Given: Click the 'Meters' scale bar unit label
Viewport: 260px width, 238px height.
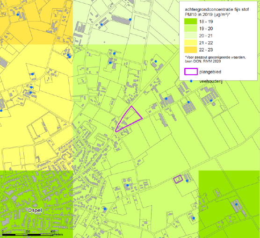Looking at the screenshot, I should point(58,235).
